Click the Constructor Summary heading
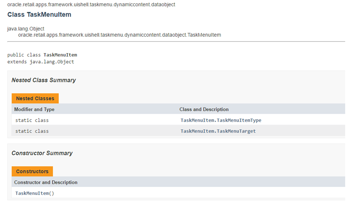 (x=42, y=153)
